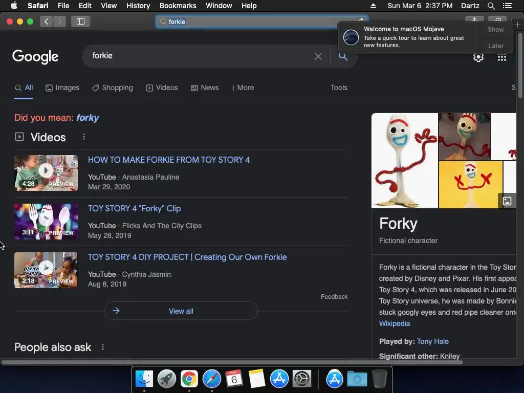Viewport: 524px width, 393px height.
Task: Open Notes from the Dock
Action: point(256,379)
